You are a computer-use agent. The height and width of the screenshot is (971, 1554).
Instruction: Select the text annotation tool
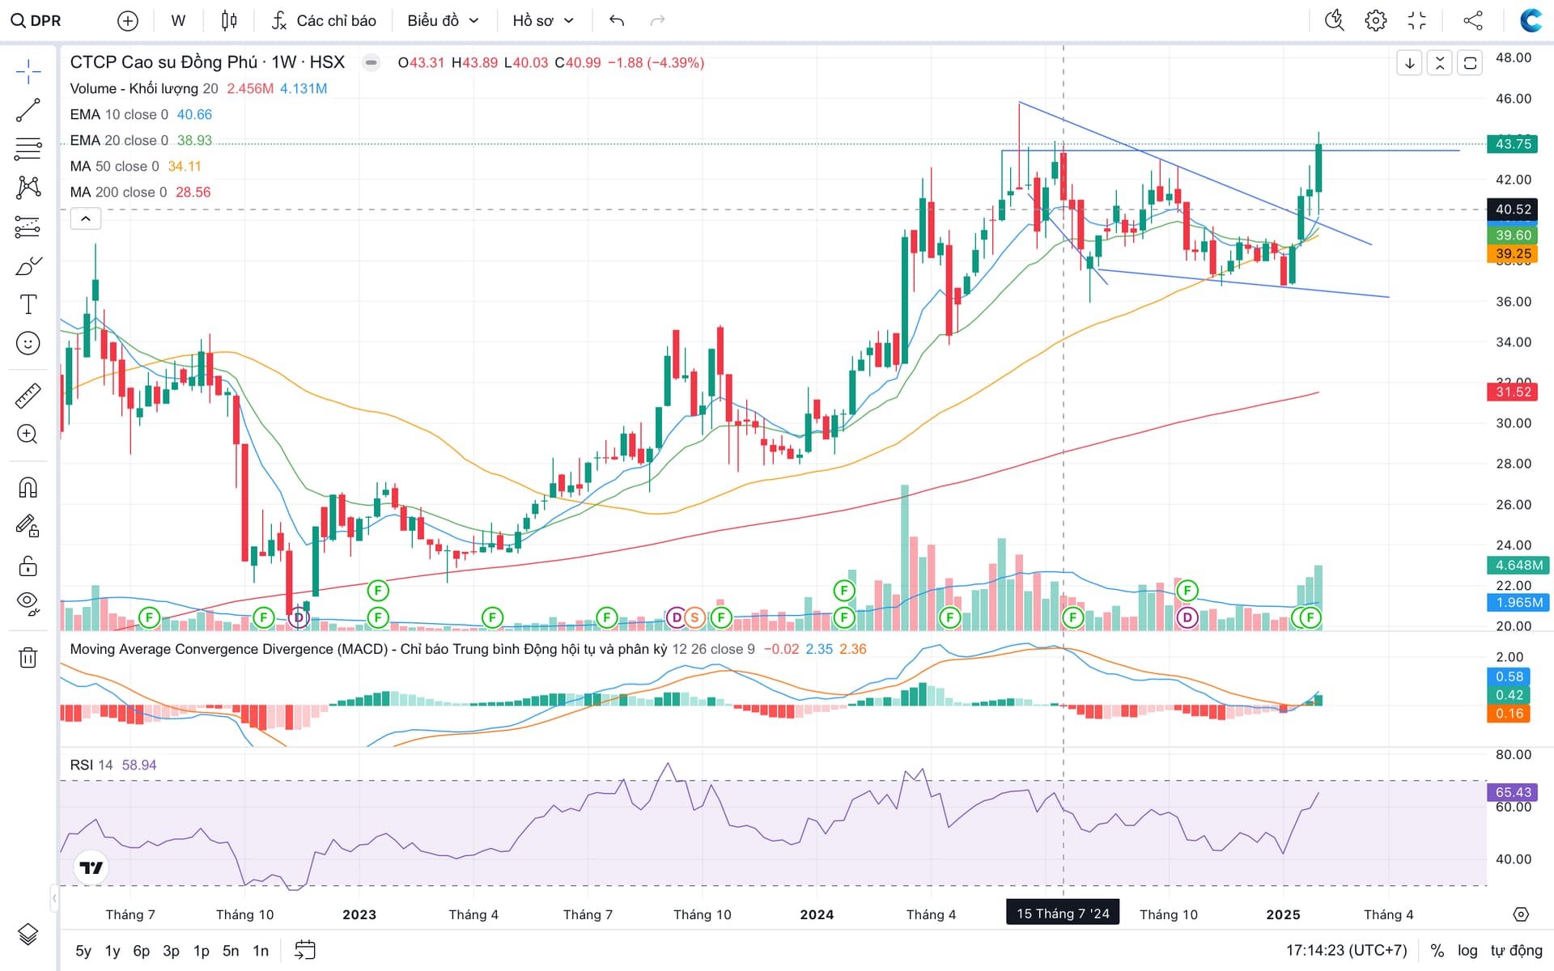[28, 304]
